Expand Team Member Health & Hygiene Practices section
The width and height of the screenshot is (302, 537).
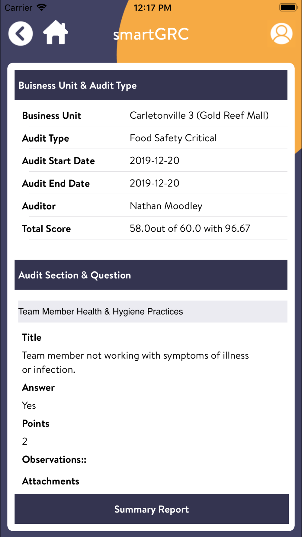tap(153, 311)
